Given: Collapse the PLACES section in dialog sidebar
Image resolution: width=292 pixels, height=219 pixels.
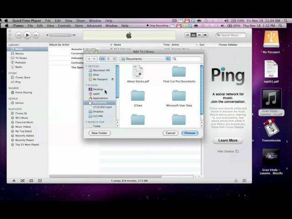Looking at the screenshot, I should (x=86, y=85).
